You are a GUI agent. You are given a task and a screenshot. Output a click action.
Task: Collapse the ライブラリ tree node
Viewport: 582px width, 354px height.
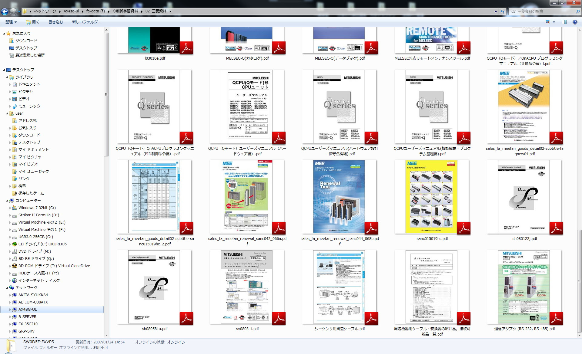7,77
